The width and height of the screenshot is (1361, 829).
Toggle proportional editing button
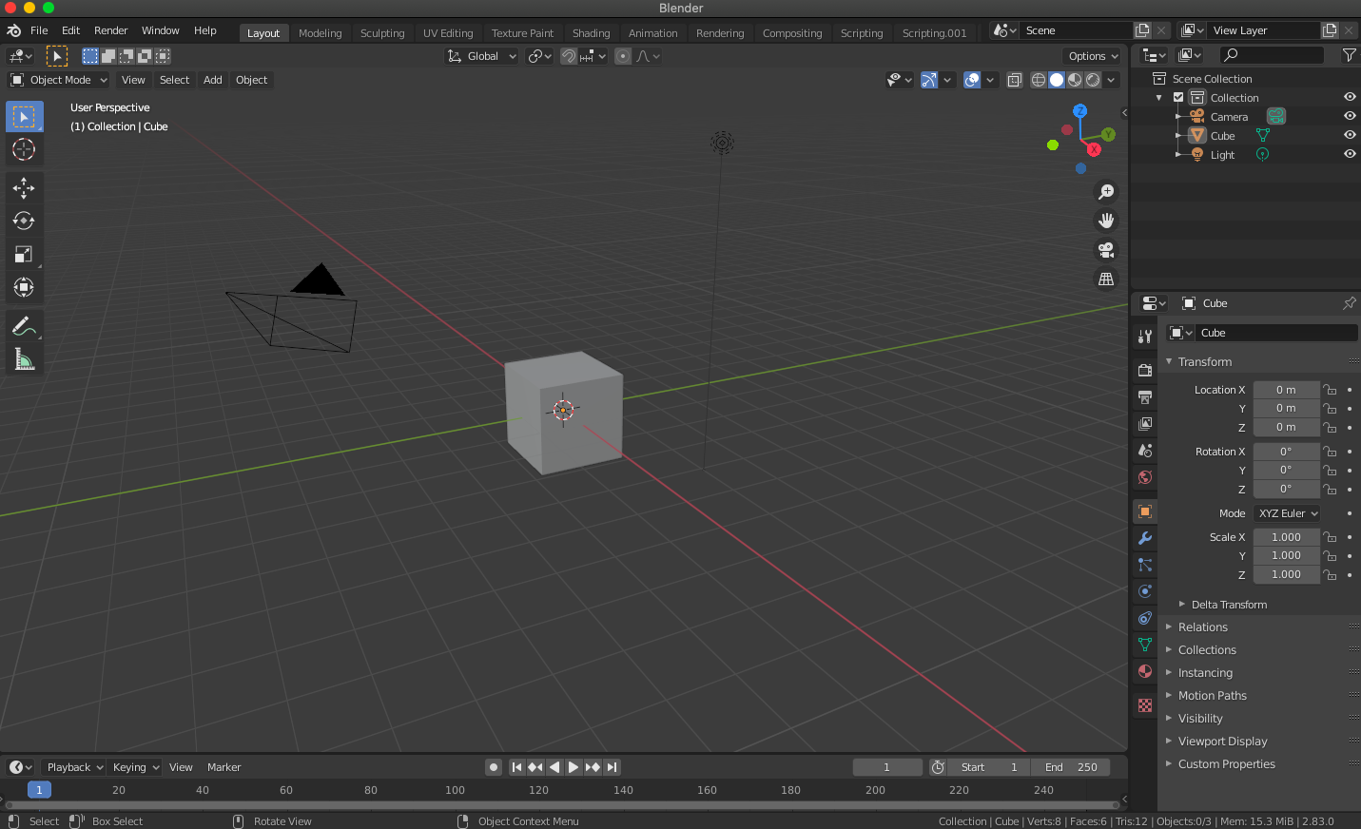pyautogui.click(x=623, y=56)
